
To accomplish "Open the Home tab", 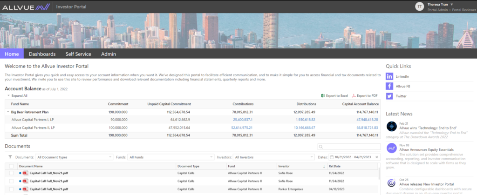I will coord(12,54).
